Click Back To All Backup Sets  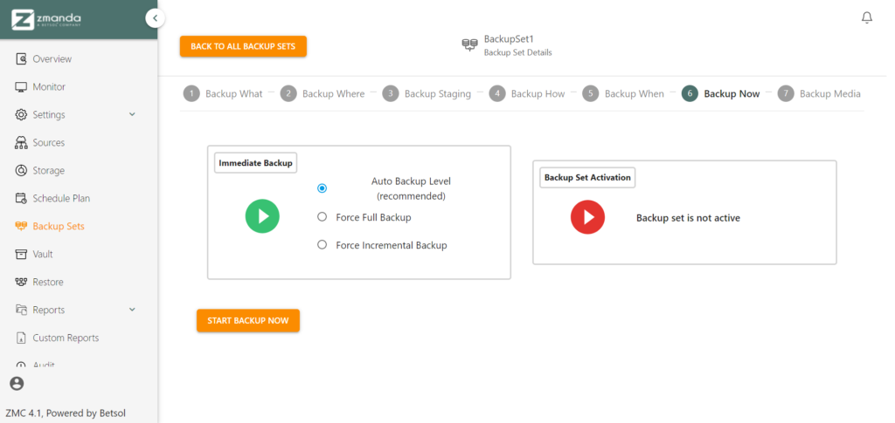pos(243,47)
